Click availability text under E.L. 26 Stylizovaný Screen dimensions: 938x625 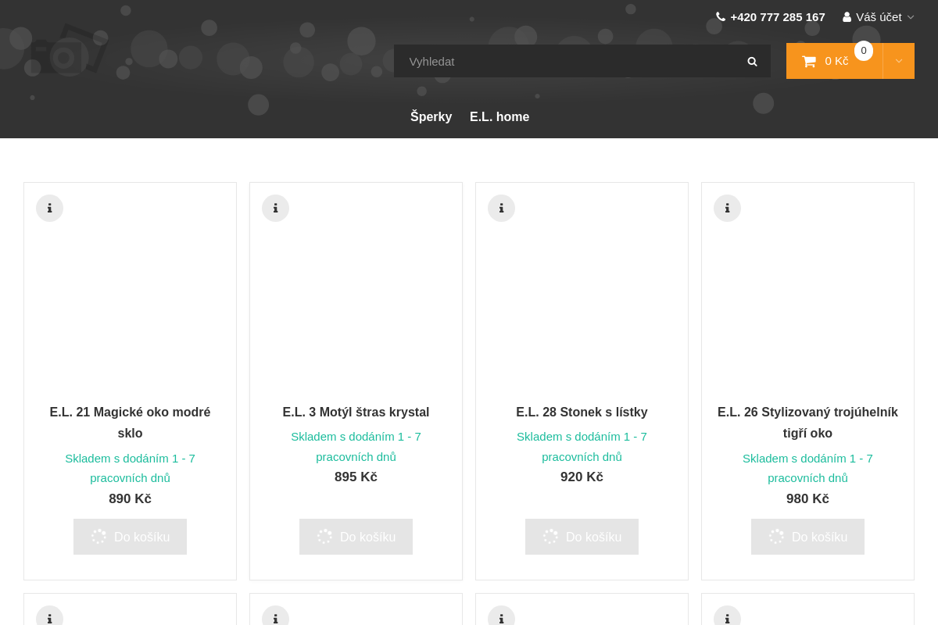point(807,468)
